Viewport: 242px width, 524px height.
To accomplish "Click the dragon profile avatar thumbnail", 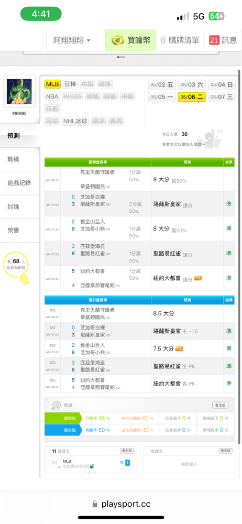I will click(19, 91).
